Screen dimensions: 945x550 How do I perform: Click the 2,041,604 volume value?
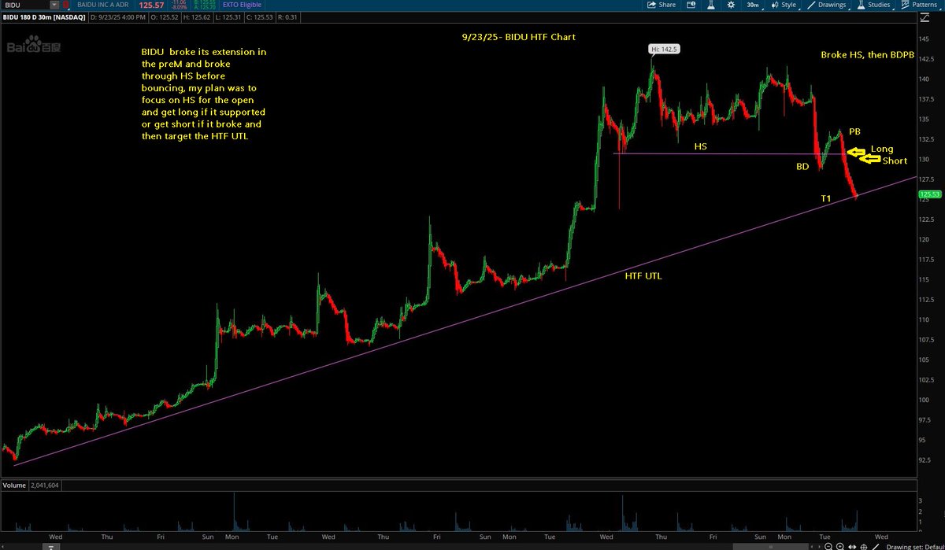(44, 485)
